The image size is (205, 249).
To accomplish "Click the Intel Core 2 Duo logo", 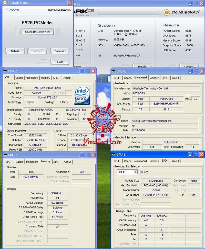I will (82, 95).
